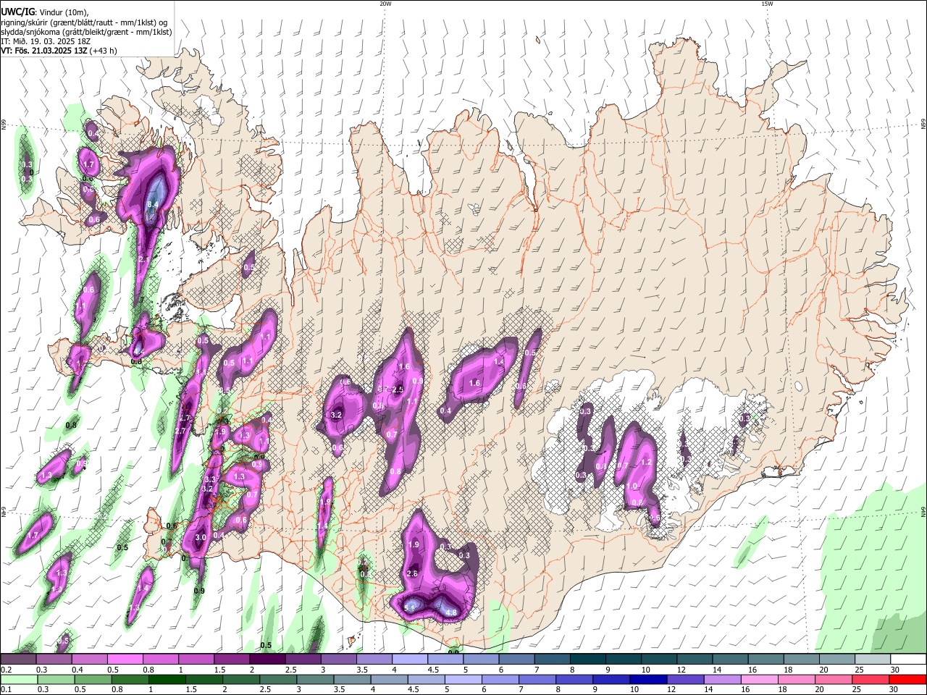
Task: Select upper legend swatch between 2 and 2.5
Action: click(x=267, y=660)
